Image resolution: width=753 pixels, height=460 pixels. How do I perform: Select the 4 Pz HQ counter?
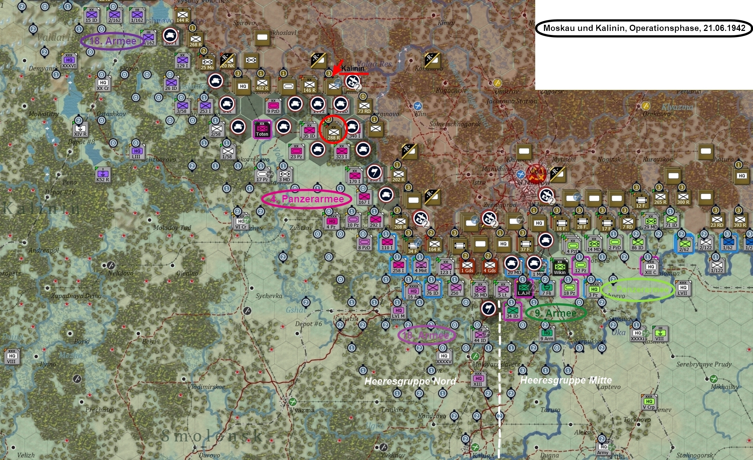tap(331, 222)
